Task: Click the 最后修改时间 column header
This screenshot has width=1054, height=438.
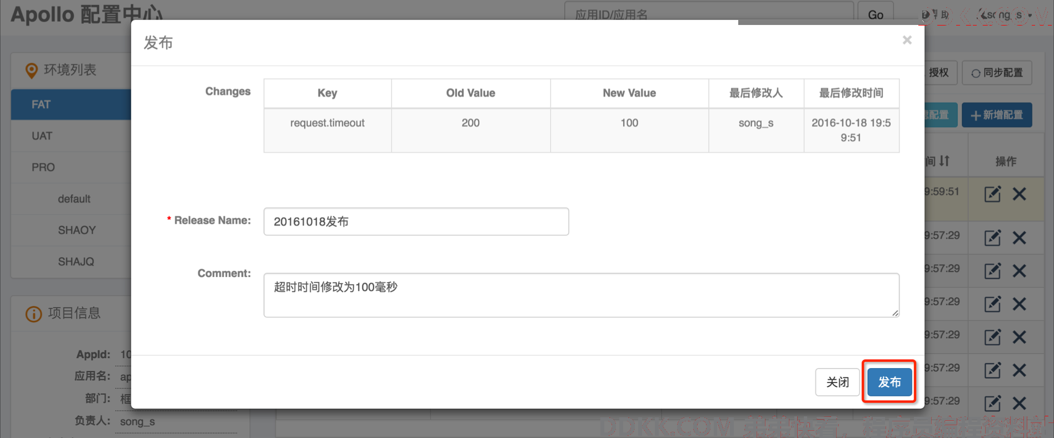Action: click(851, 93)
